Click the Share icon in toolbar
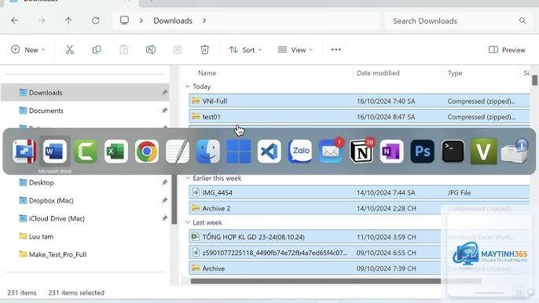This screenshot has width=539, height=303. [x=178, y=49]
